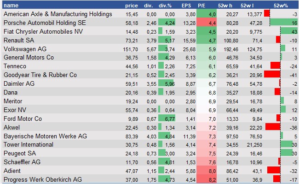Click the red P/E cell for Porsche
Image resolution: width=299 pixels, height=184 pixels.
207,22
